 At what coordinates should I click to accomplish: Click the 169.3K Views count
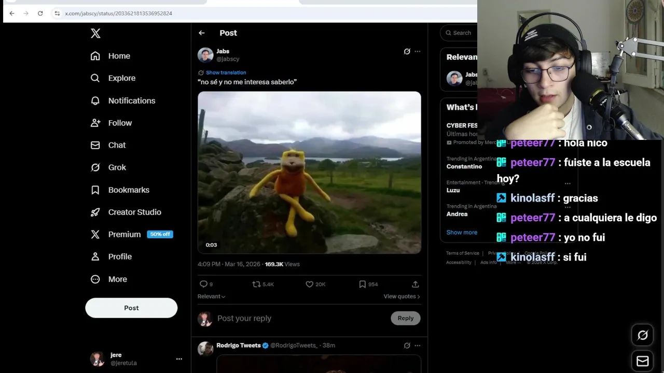coord(282,264)
